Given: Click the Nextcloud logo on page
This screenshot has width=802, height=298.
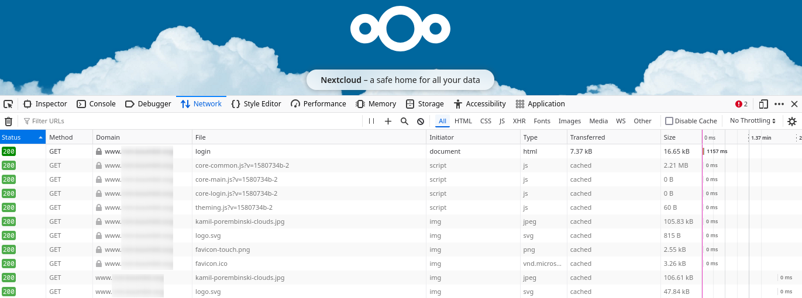Looking at the screenshot, I should pyautogui.click(x=401, y=27).
